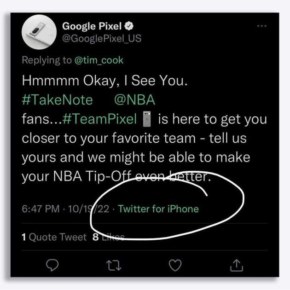Like the tweet with heart icon
The image size is (290, 290).
click(175, 265)
